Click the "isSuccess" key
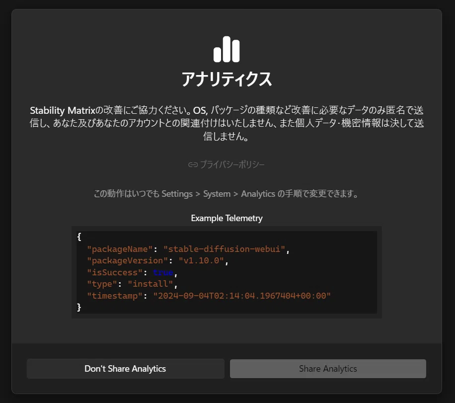The width and height of the screenshot is (455, 403). point(114,272)
